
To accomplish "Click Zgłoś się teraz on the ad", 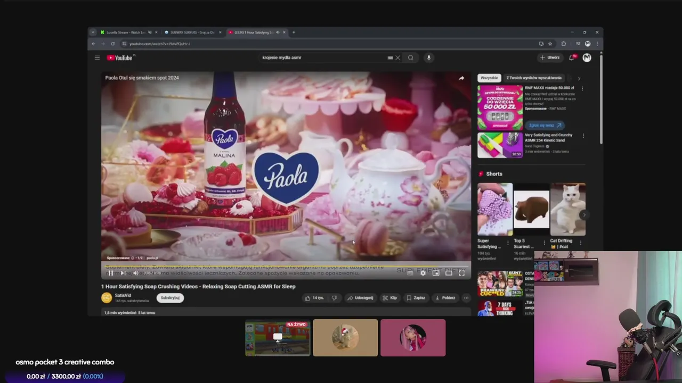I will tap(544, 126).
